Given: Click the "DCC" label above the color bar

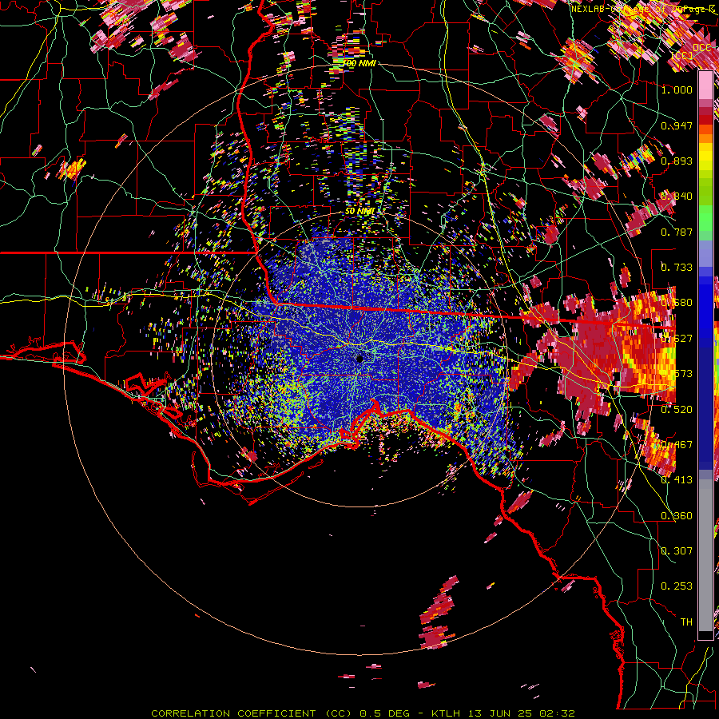Looking at the screenshot, I should (702, 47).
